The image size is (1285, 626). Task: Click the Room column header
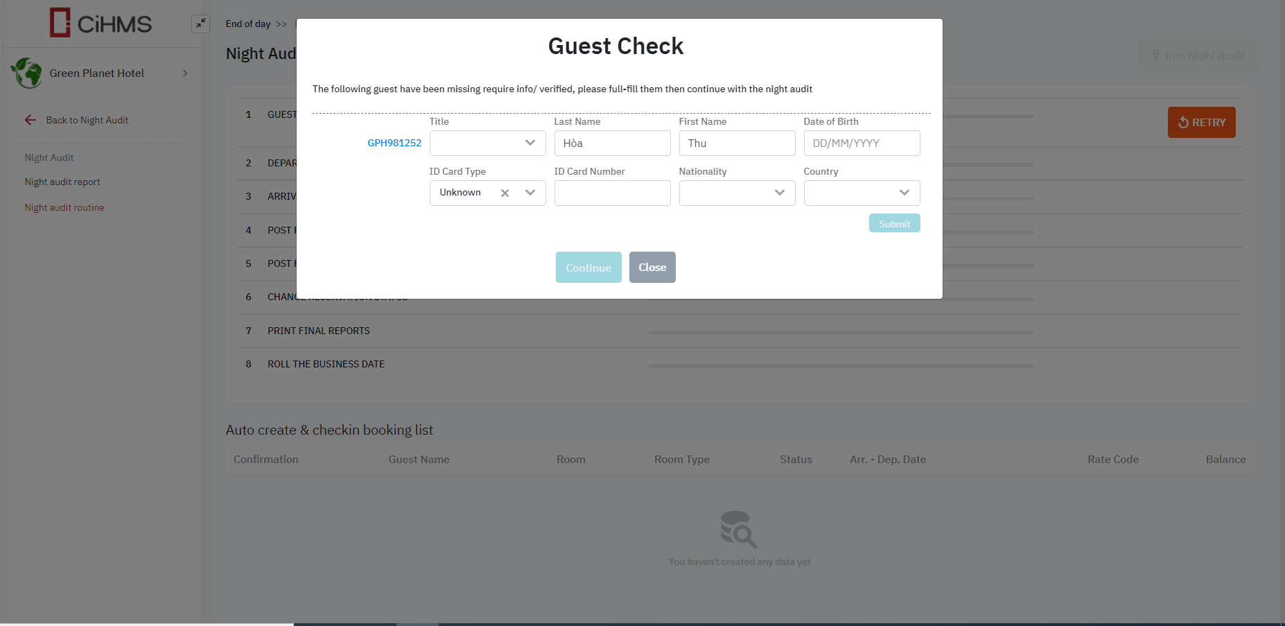click(571, 460)
